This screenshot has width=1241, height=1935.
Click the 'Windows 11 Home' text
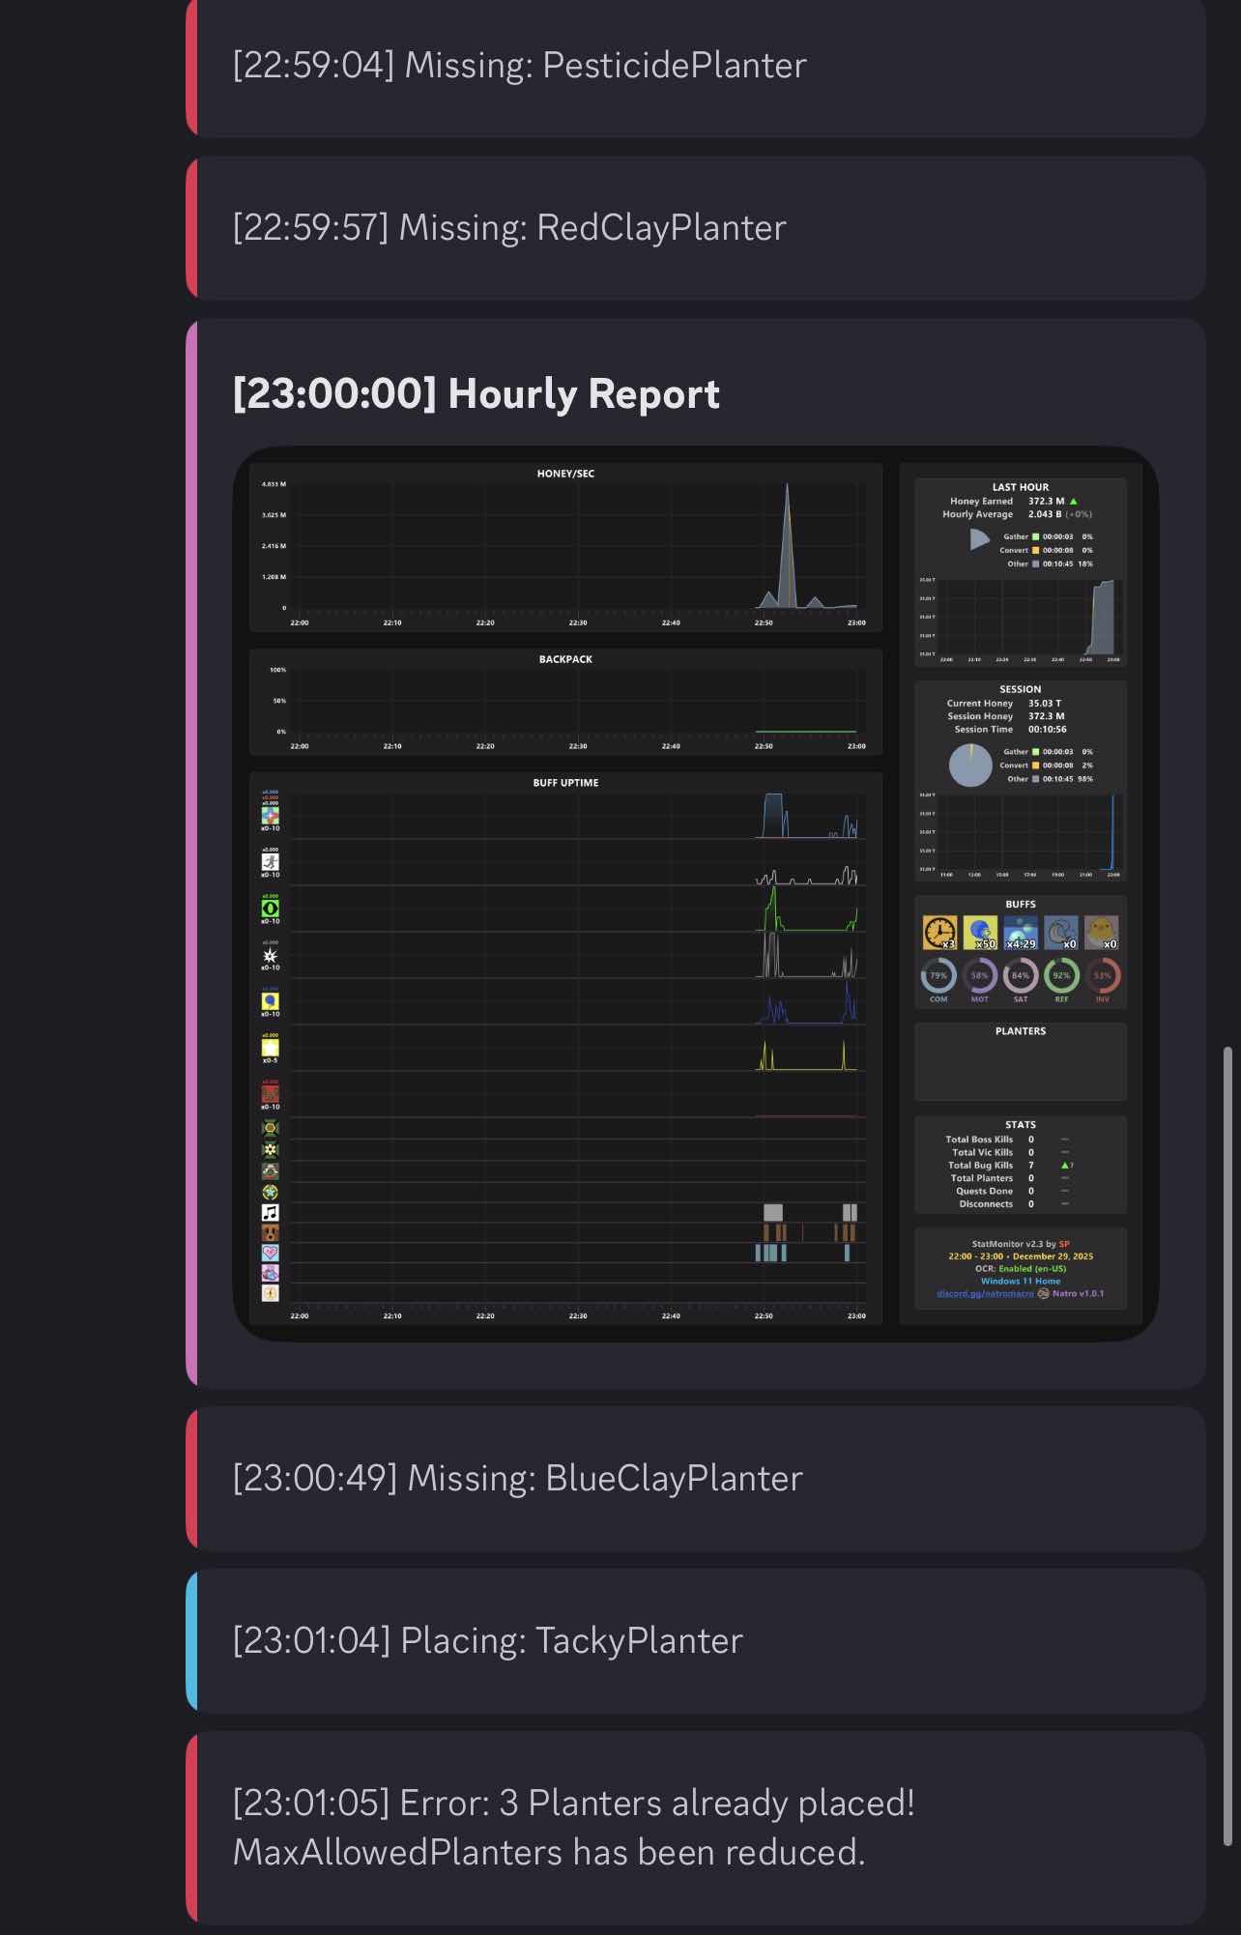pos(1021,1282)
